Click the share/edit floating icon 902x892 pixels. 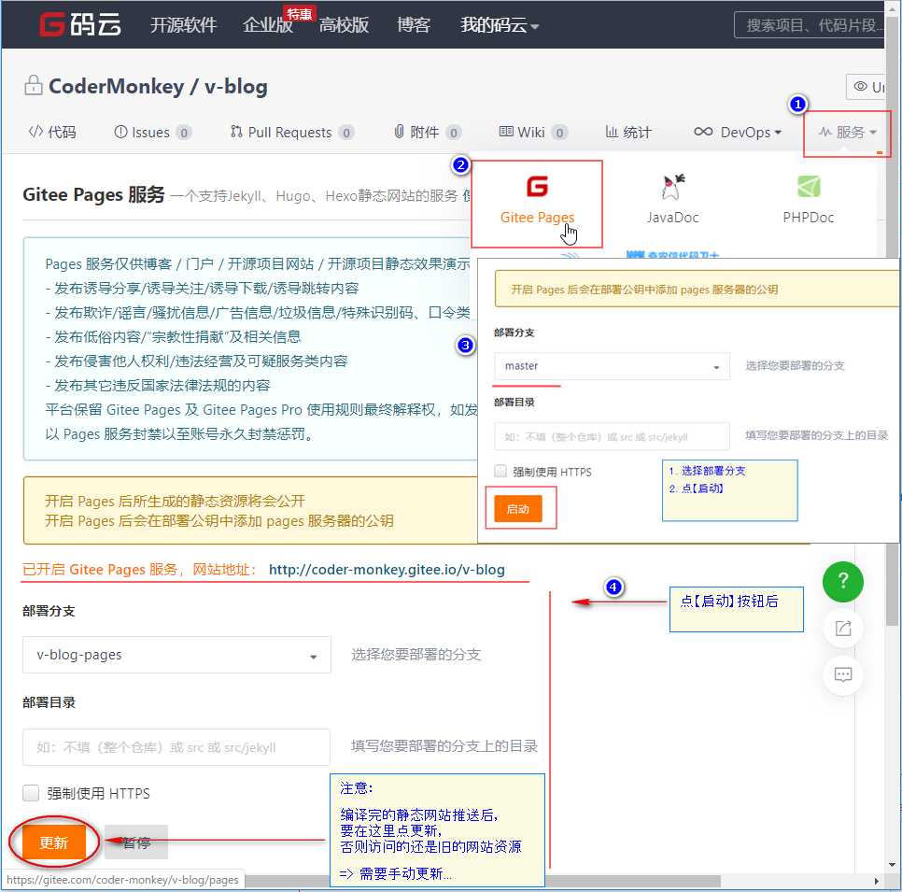843,628
